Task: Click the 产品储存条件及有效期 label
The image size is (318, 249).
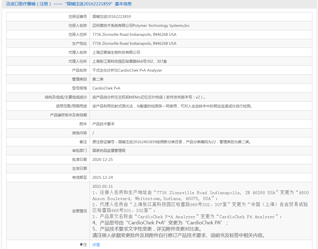Action: (68, 115)
